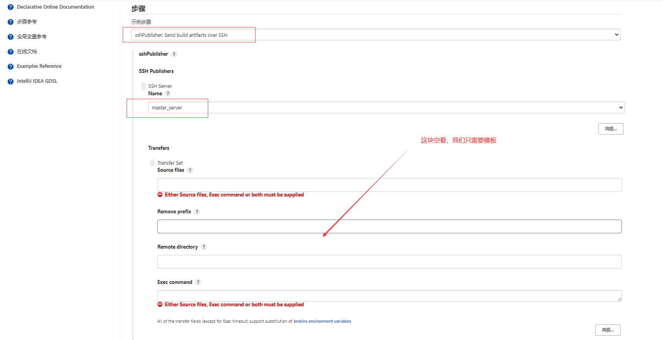Grab the Transfer Set drag handle
The width and height of the screenshot is (663, 340).
click(x=153, y=163)
